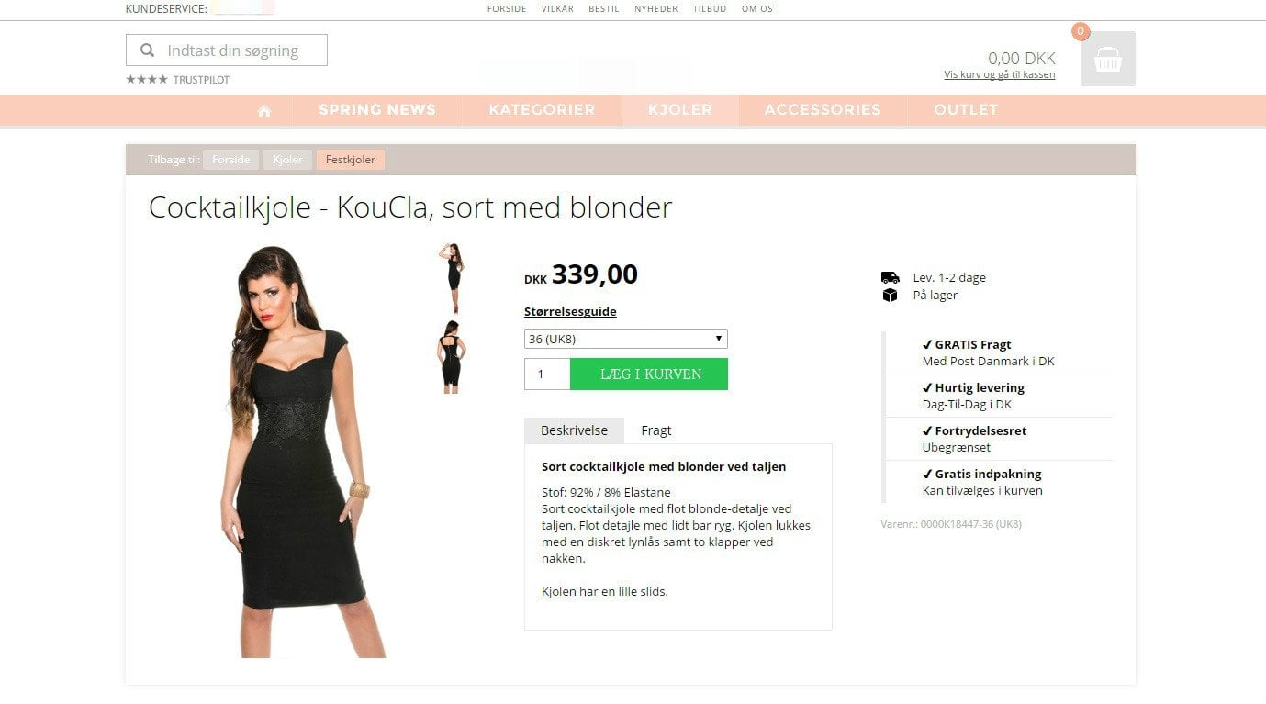The width and height of the screenshot is (1266, 704).
Task: Add dress with Læg i kurven button
Action: pos(649,374)
